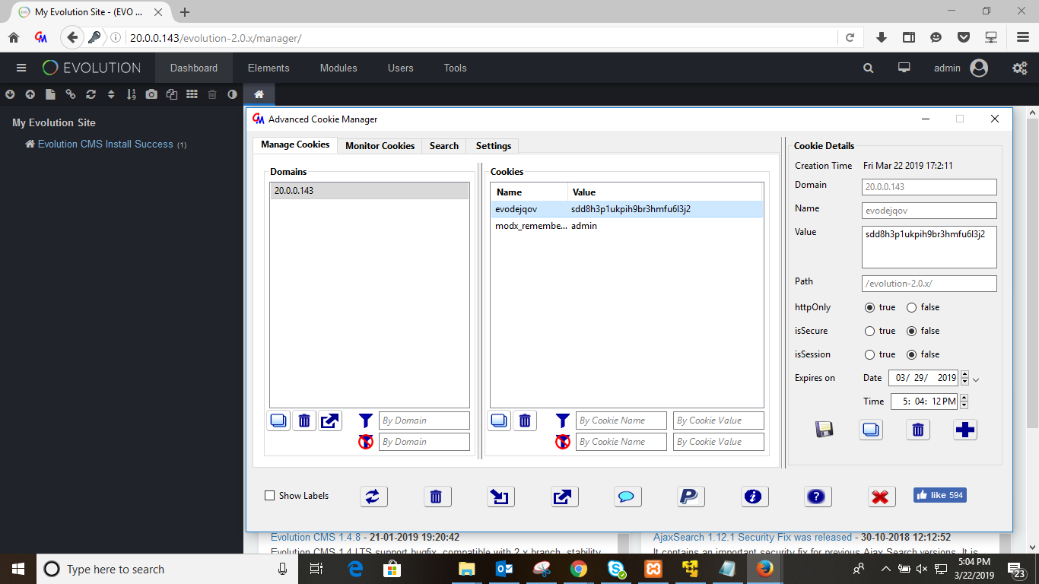Open the Modules menu in Evolution

338,68
